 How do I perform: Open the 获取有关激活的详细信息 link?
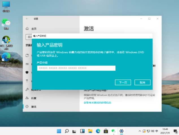97,103
